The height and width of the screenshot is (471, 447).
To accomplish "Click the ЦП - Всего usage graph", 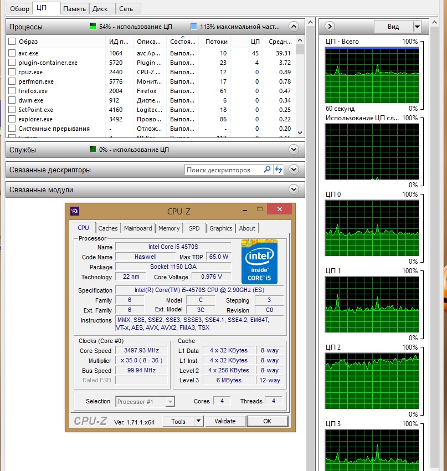I will point(372,75).
